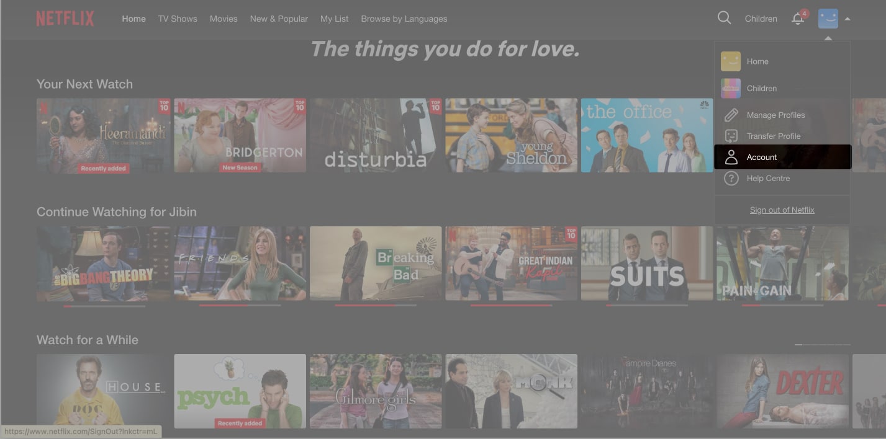Open Monk thumbnail

tap(511, 391)
